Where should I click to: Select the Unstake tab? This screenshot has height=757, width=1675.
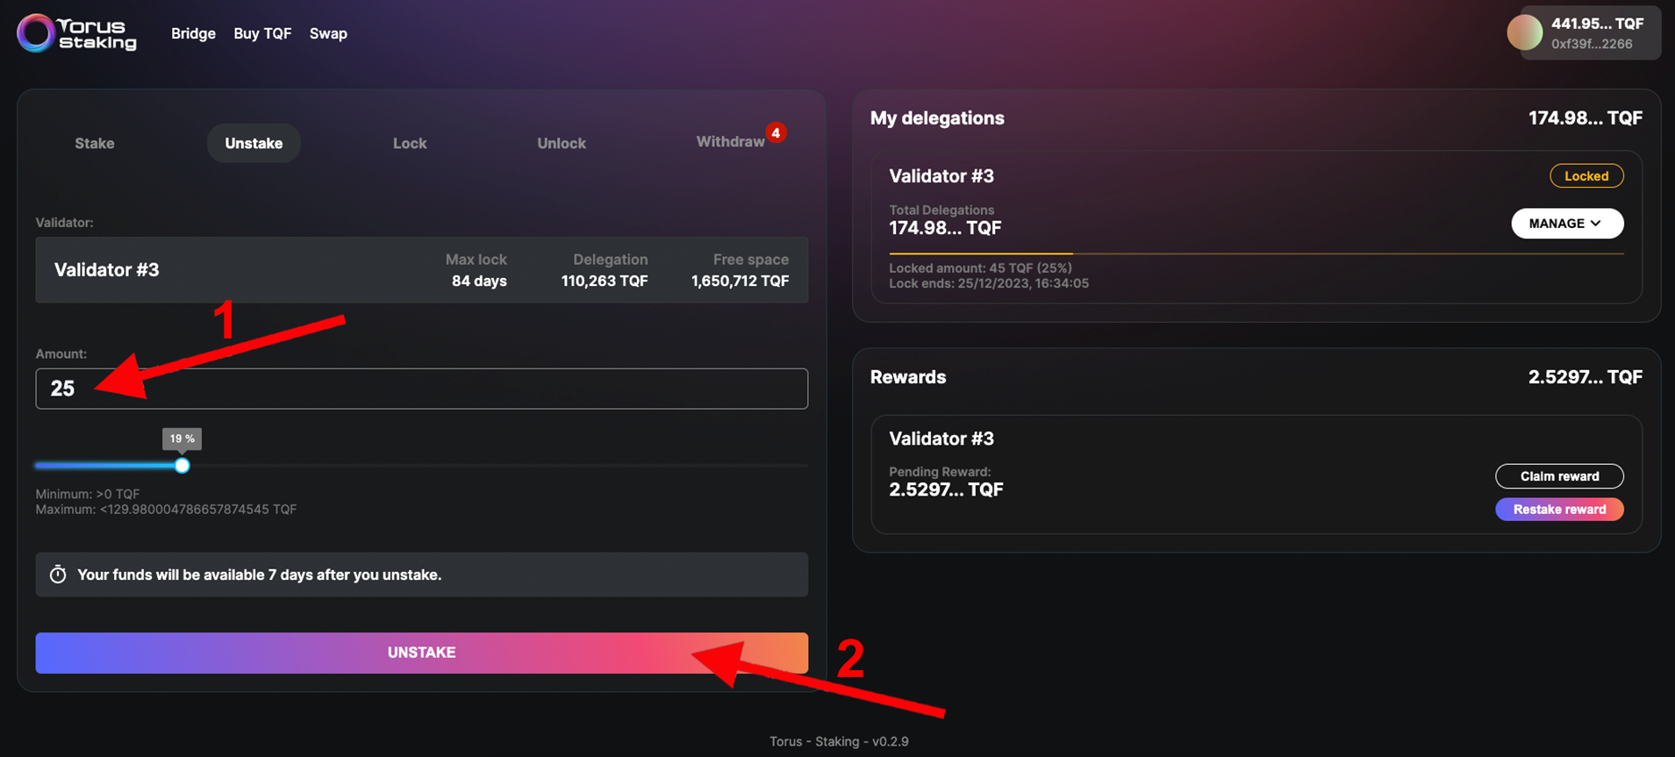[x=254, y=143]
